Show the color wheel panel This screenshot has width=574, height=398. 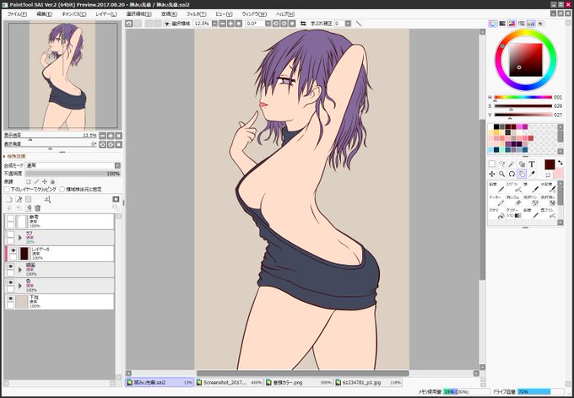point(493,24)
